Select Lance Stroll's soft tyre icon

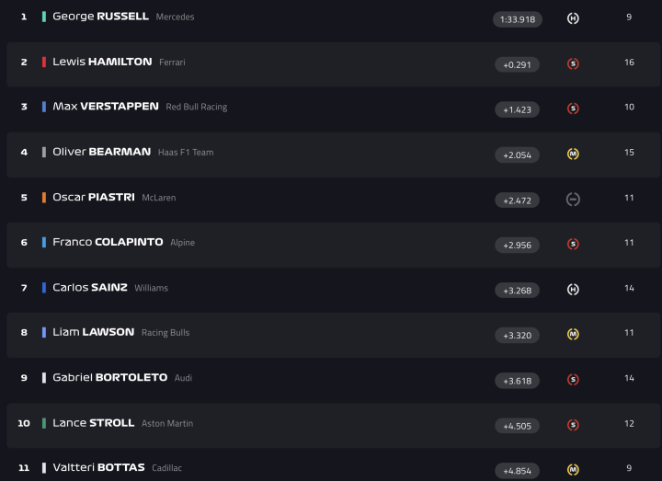click(x=573, y=425)
